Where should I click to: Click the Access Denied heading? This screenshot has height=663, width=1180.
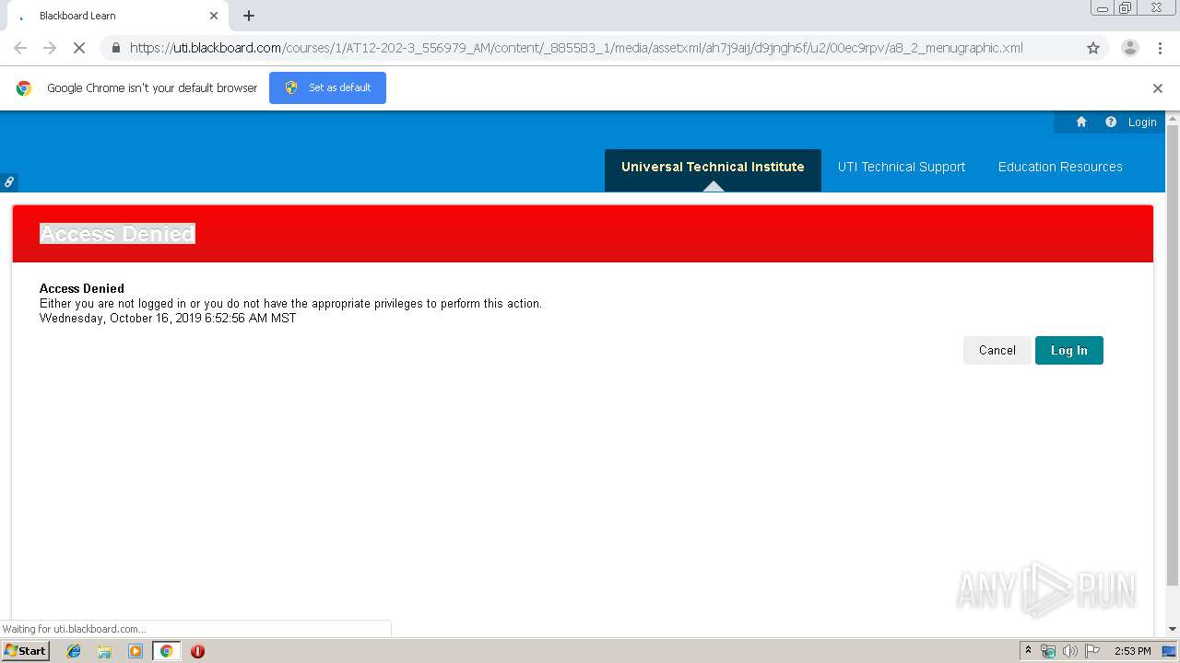(117, 234)
